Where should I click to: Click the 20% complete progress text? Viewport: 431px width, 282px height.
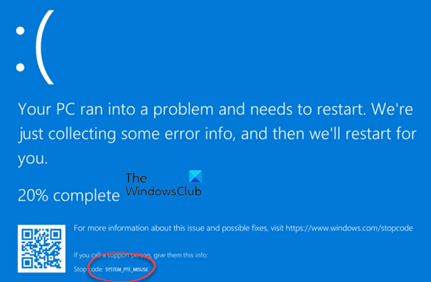[69, 196]
